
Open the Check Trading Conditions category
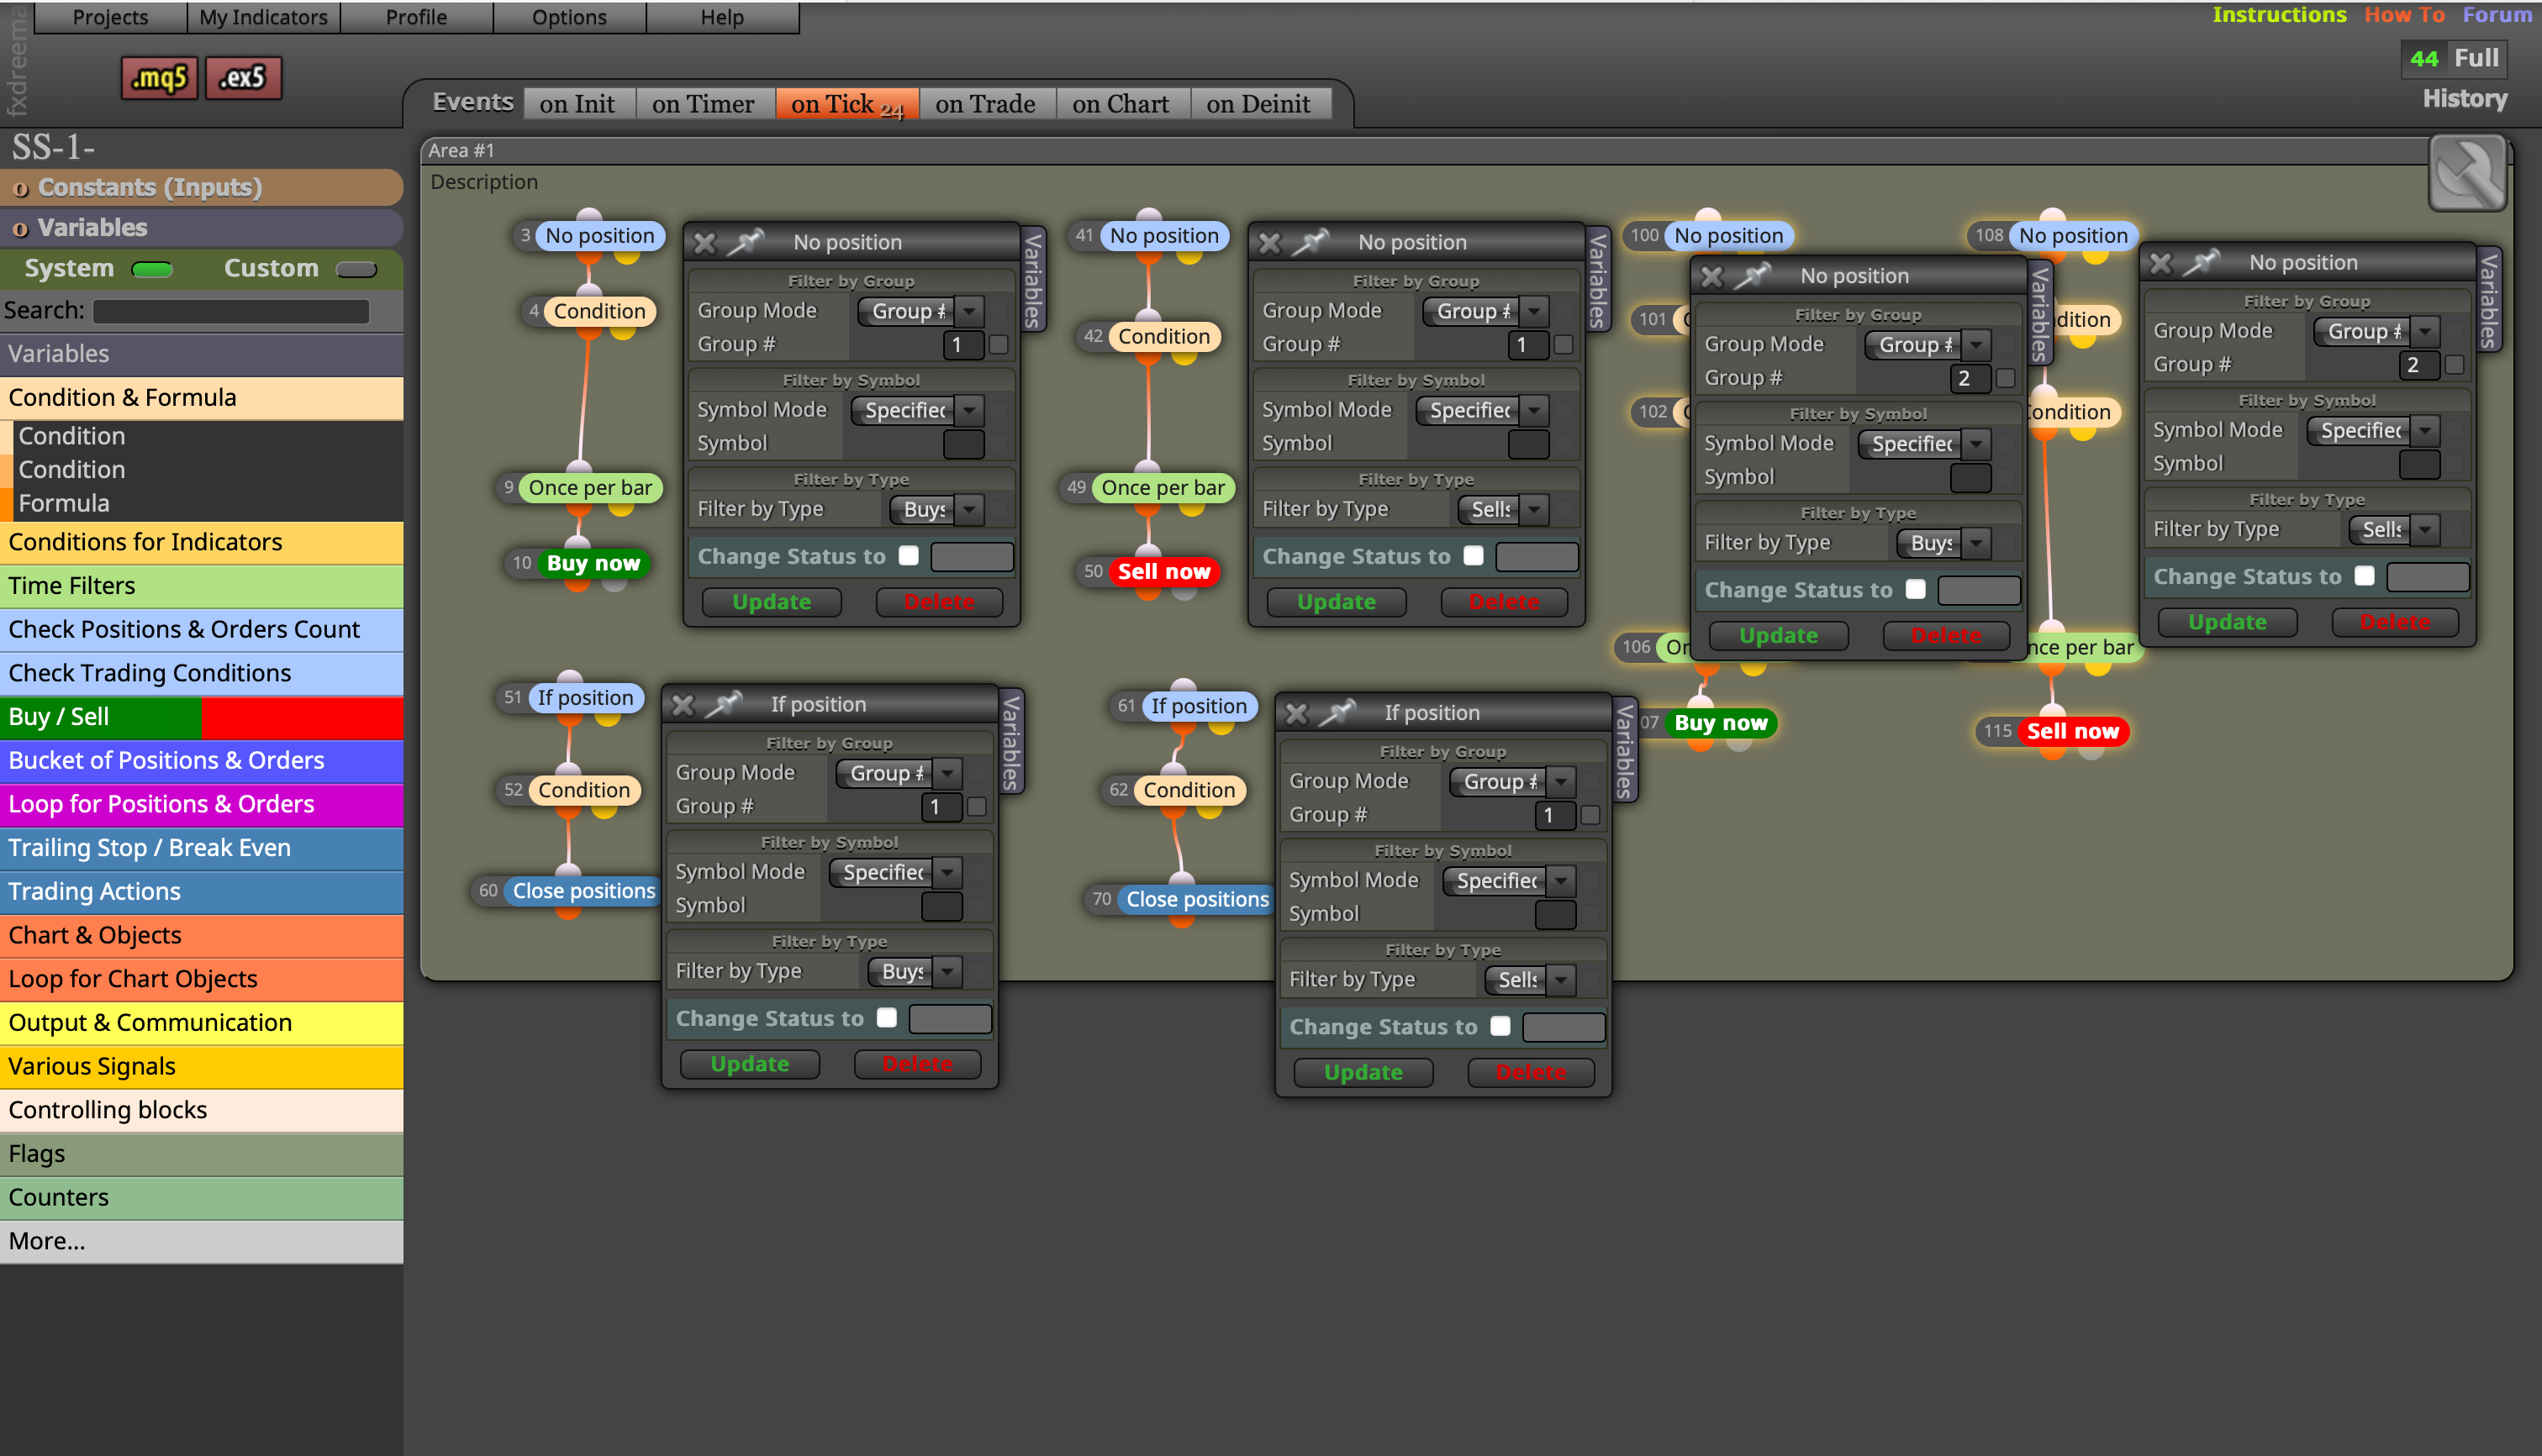(201, 673)
